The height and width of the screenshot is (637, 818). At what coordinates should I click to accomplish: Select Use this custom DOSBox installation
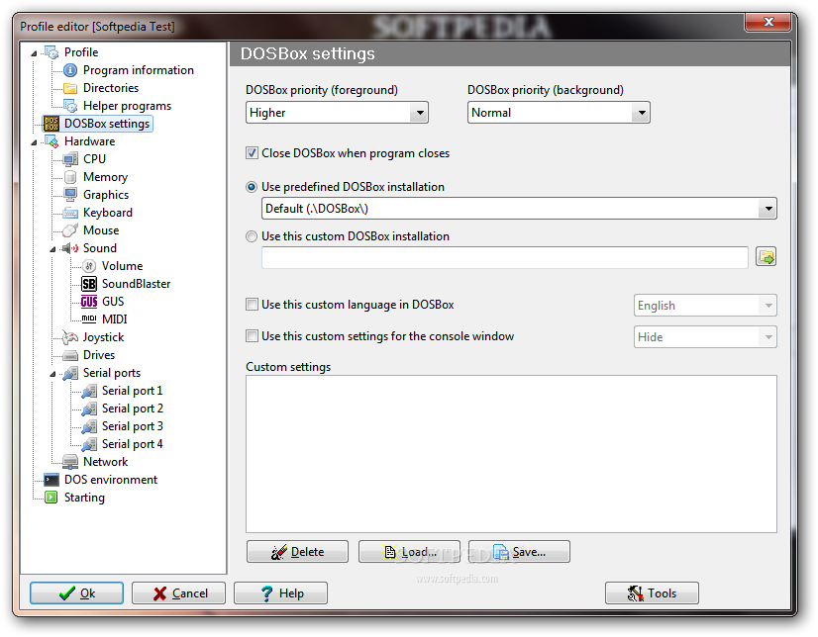coord(252,236)
